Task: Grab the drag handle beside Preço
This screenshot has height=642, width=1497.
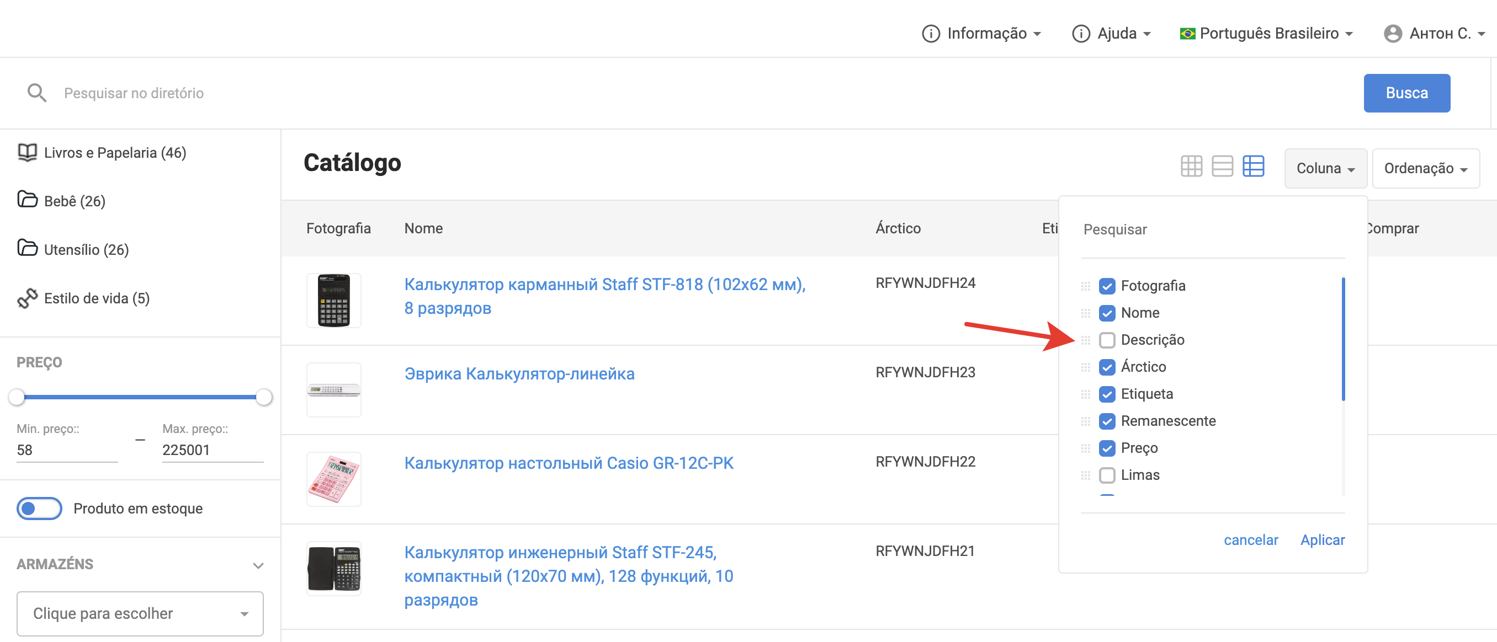Action: click(1085, 448)
